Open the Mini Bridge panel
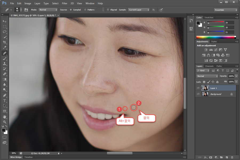 pyautogui.click(x=16, y=157)
